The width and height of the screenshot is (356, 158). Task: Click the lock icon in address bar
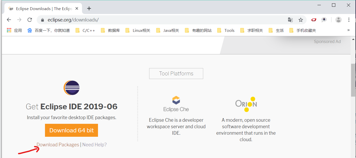43,20
